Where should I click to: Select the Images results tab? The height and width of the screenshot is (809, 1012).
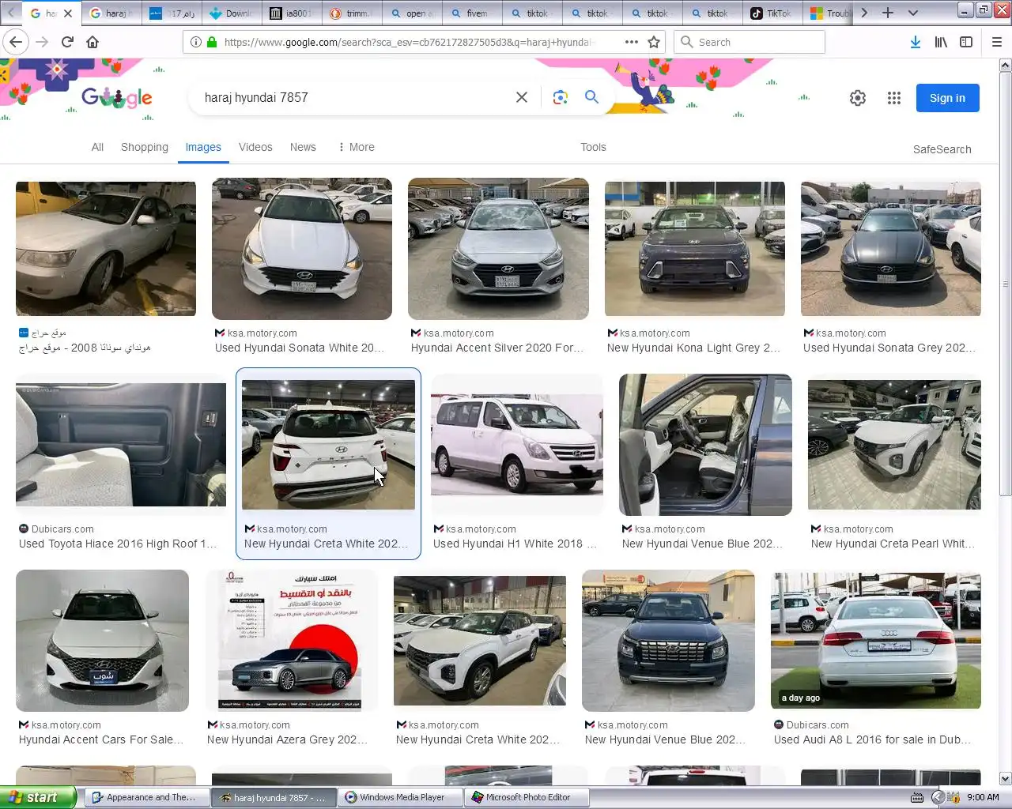(x=203, y=147)
